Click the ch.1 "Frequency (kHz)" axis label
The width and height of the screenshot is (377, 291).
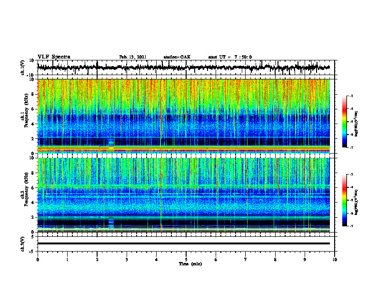(25, 110)
